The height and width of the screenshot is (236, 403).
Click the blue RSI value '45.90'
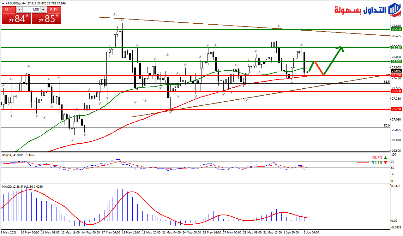376,157
